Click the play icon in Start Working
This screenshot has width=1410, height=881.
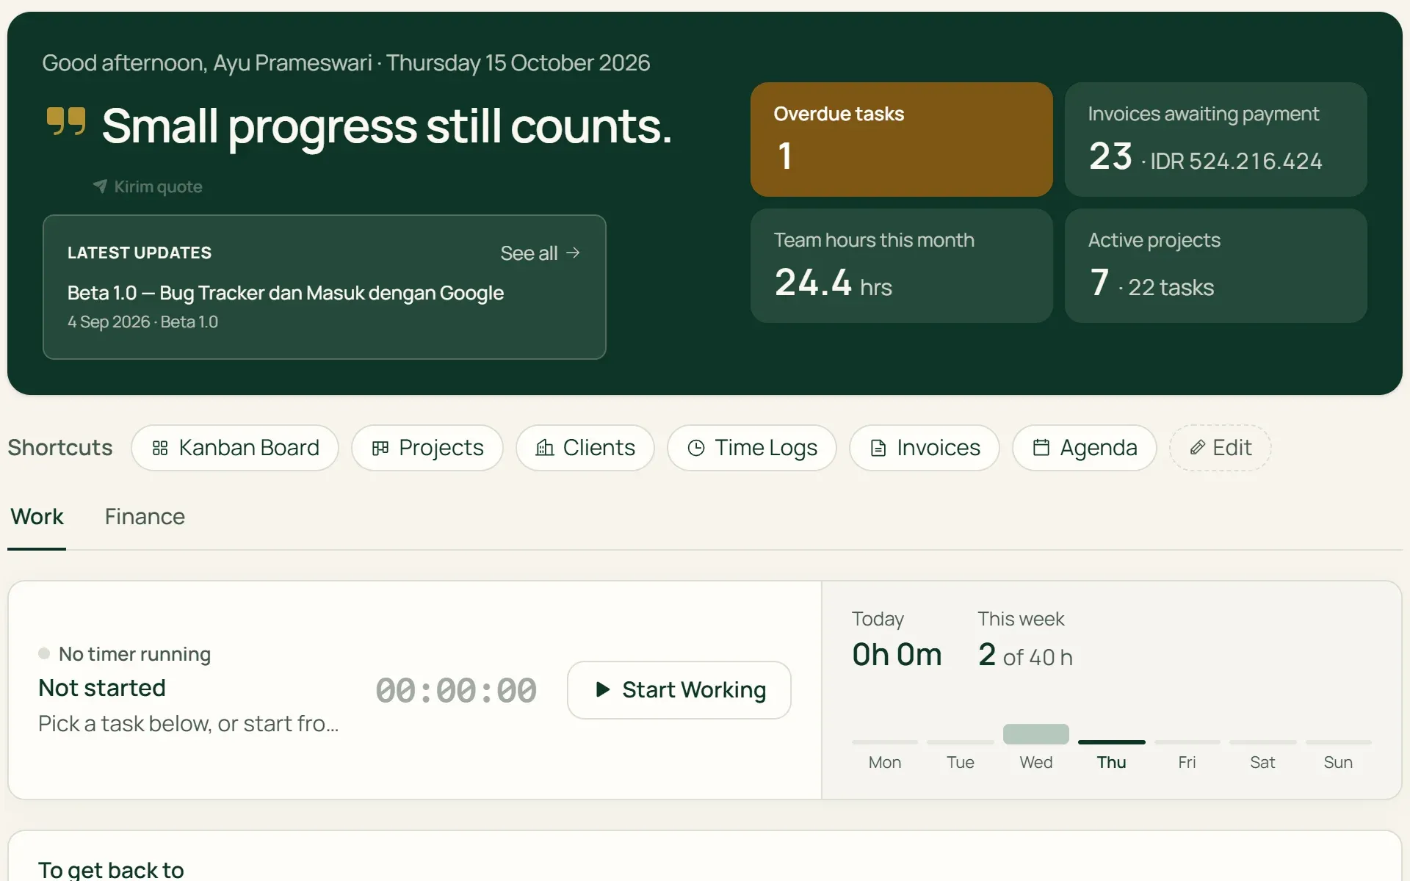click(603, 689)
